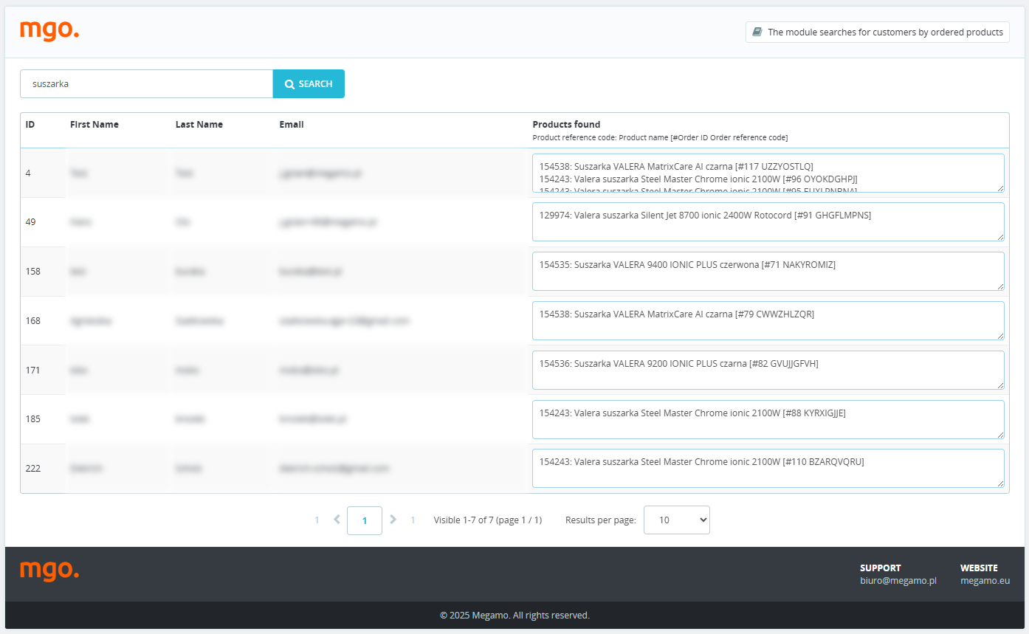Open the Results per page dropdown

(x=676, y=520)
